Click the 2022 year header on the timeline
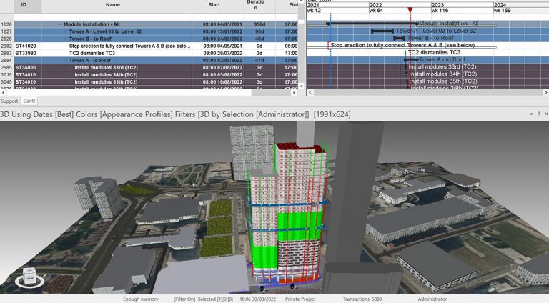Screen dimensions: 549x303 (376, 5)
